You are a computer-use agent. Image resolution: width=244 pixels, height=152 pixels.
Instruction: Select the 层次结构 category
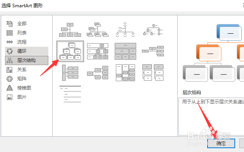[x=26, y=60]
